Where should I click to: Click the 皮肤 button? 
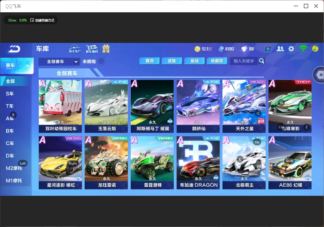172,61
